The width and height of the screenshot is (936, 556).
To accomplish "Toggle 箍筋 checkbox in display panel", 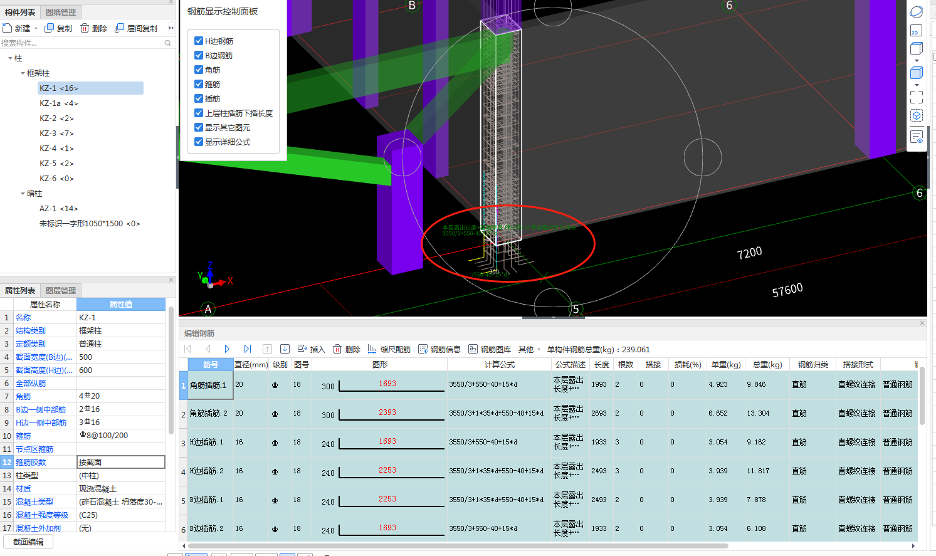I will 199,84.
